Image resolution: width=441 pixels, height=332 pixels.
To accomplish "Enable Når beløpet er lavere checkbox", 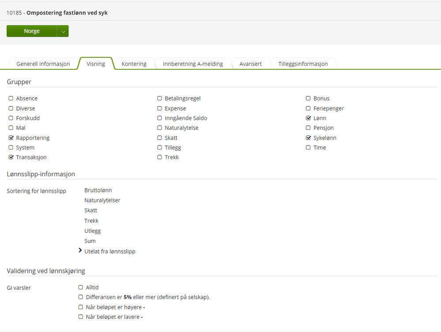I will pos(81,317).
